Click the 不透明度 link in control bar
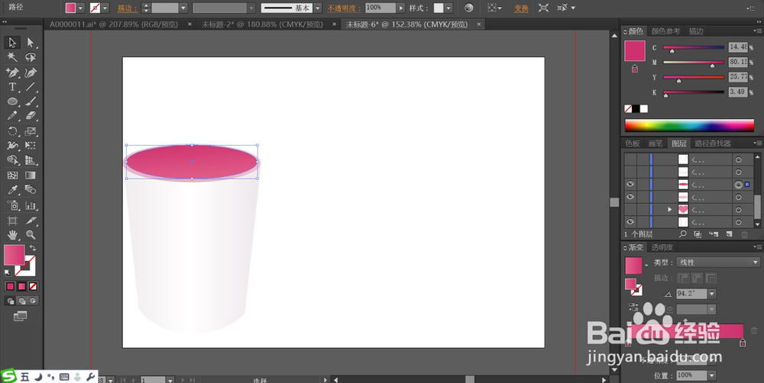 pos(345,8)
